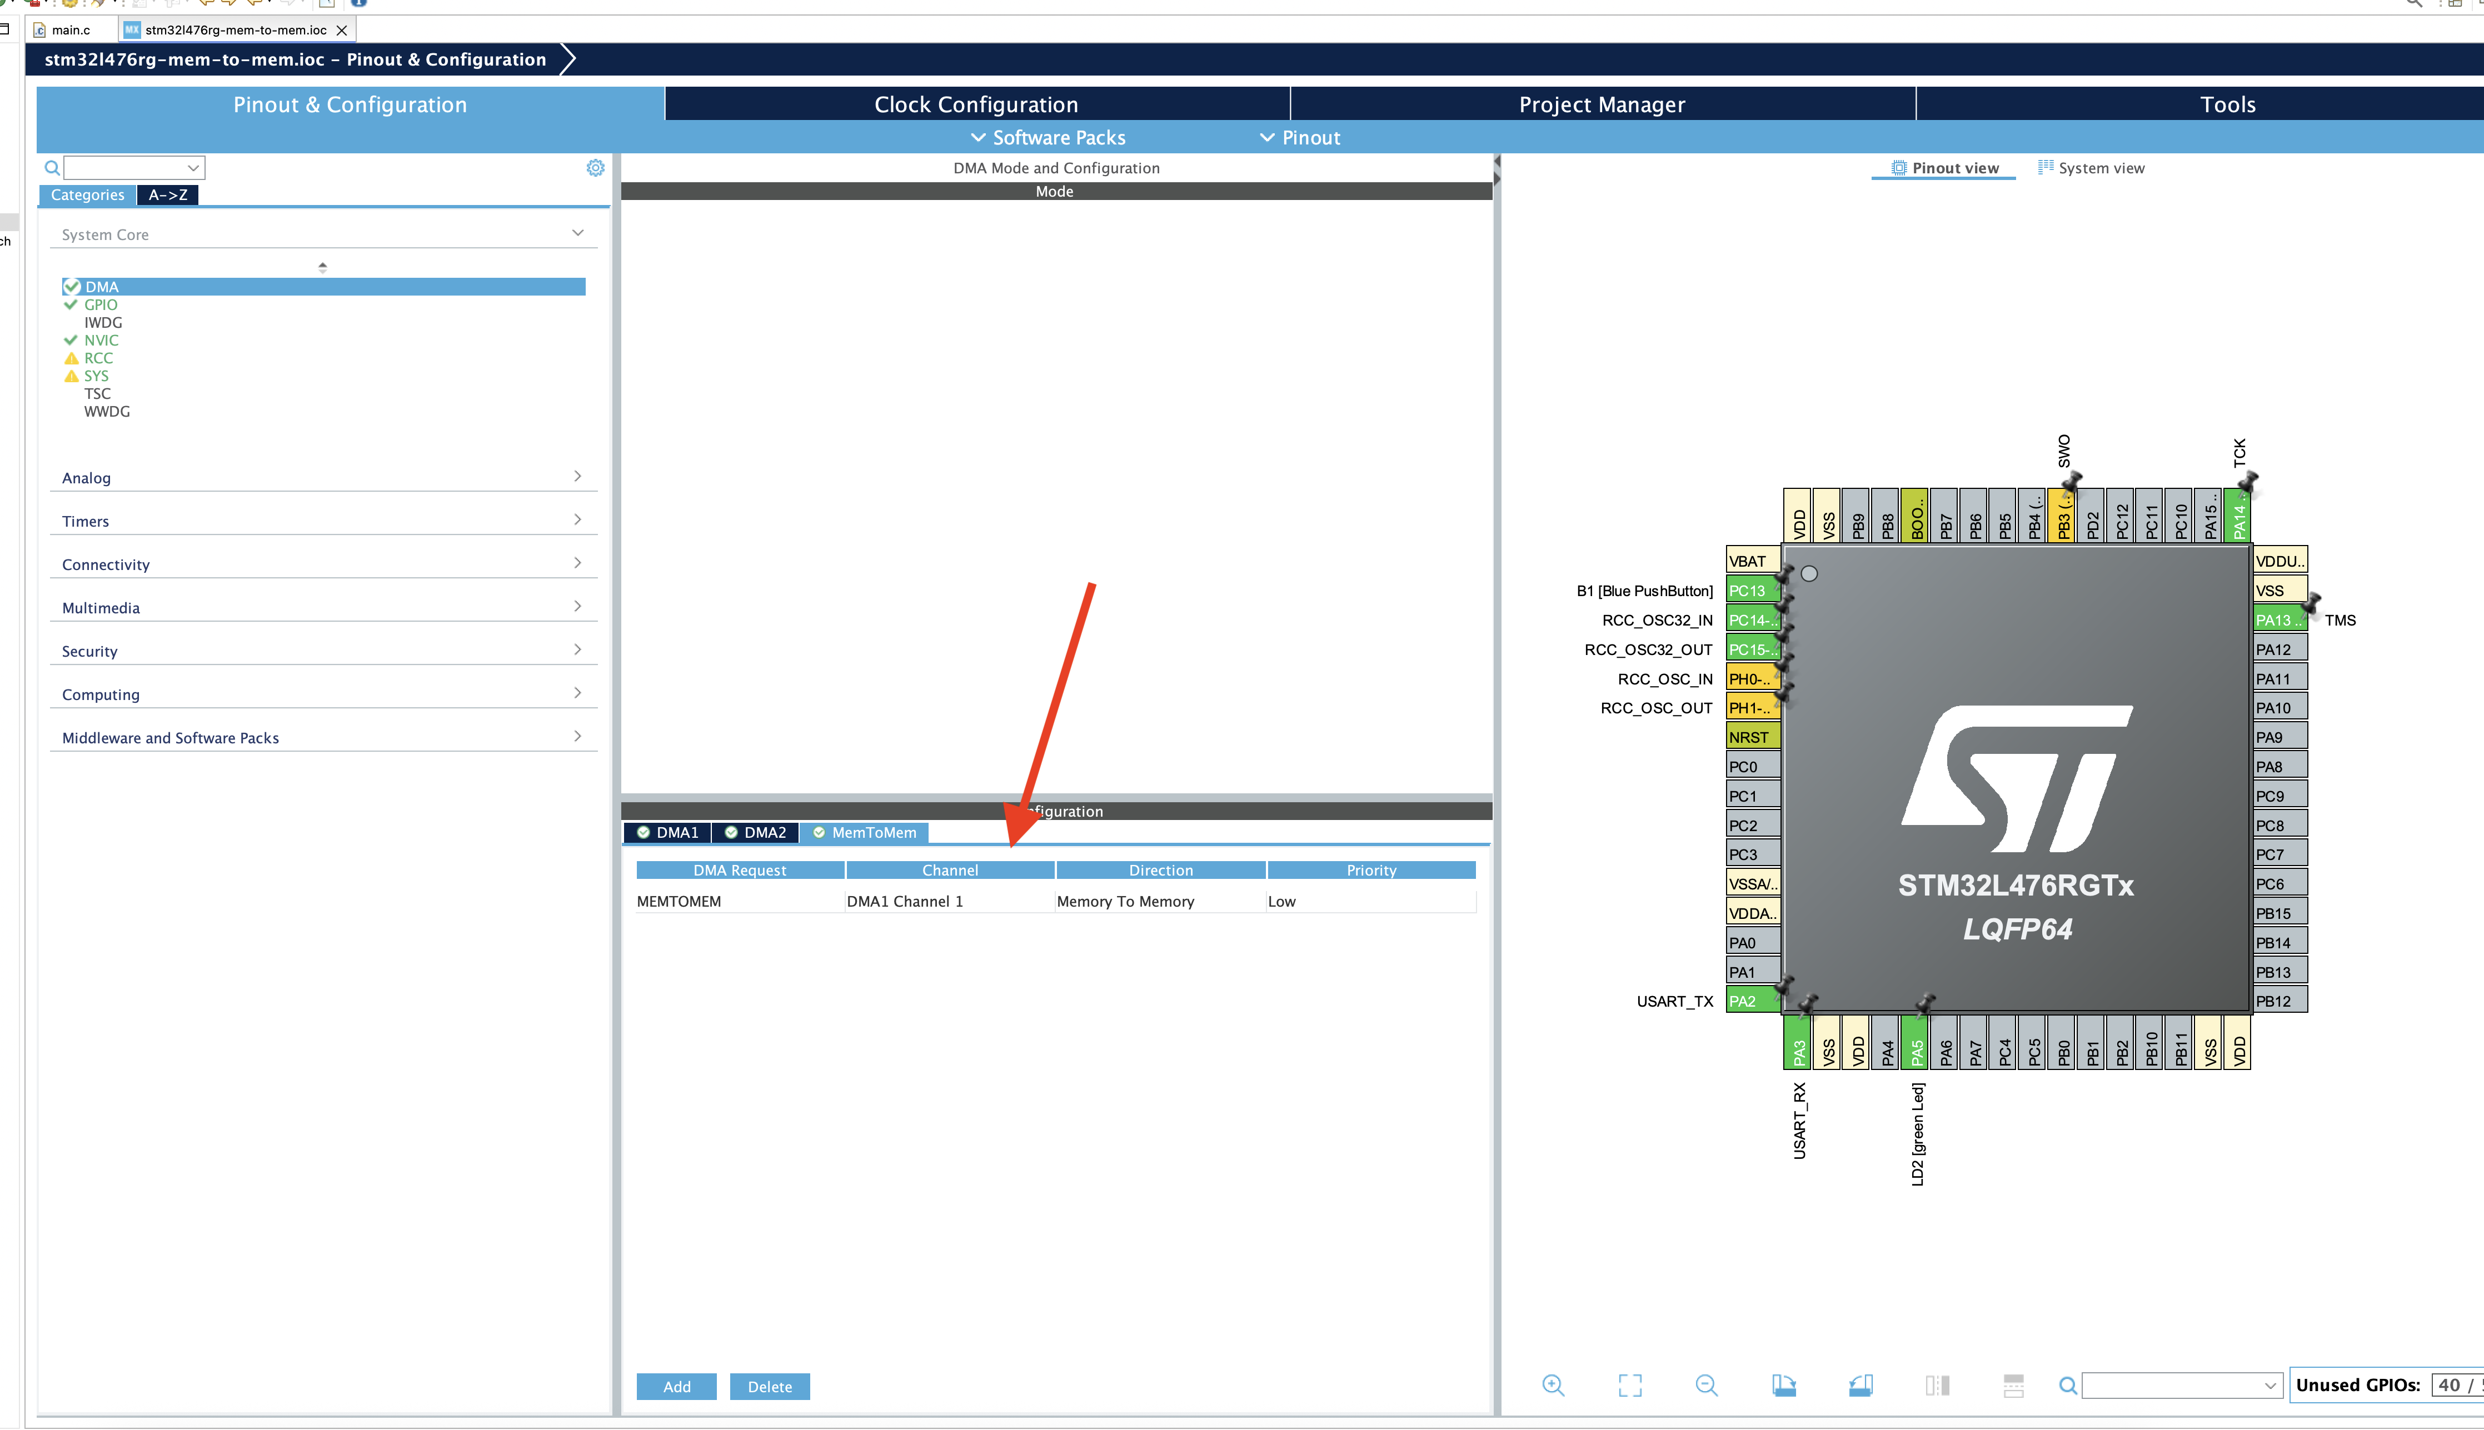Switch to the DMA1 tab
The width and height of the screenshot is (2484, 1430).
point(667,832)
